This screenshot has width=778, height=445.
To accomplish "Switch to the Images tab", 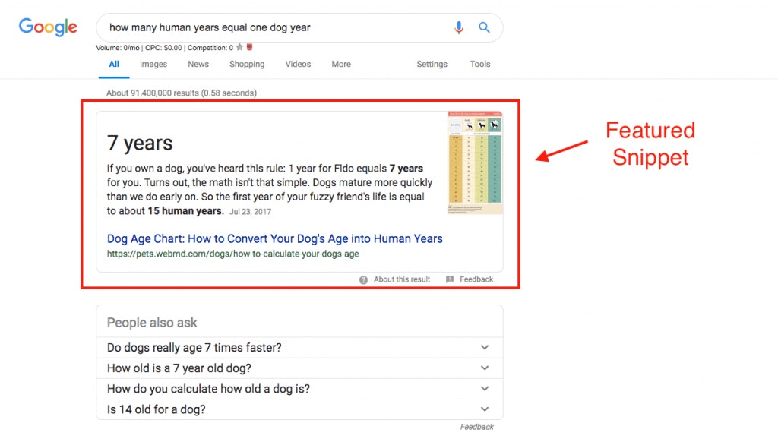I will pos(153,65).
